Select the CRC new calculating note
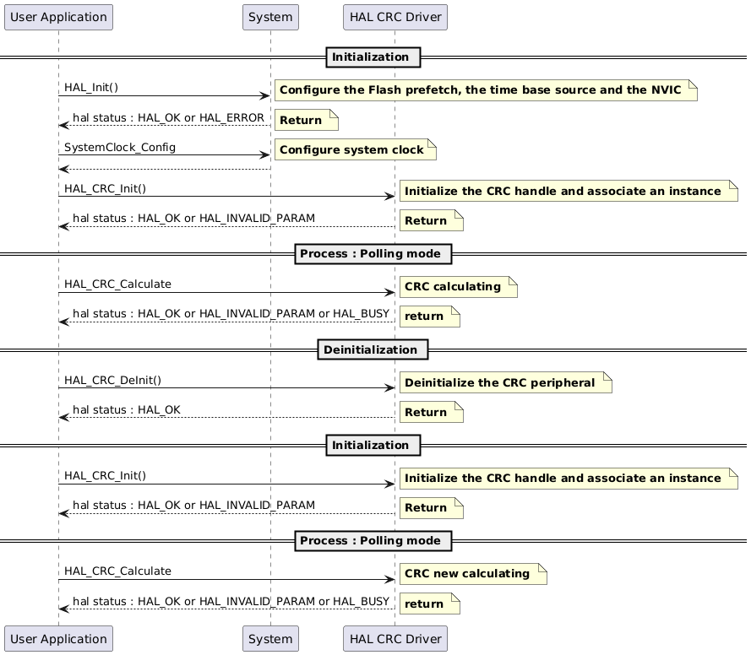 click(x=472, y=574)
